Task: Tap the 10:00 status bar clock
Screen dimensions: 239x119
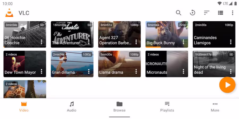Action: (x=7, y=4)
